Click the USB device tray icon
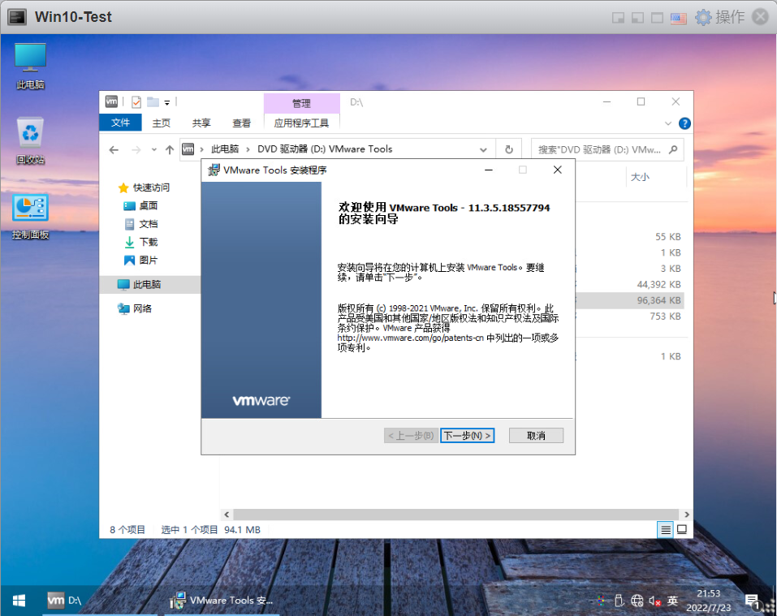The image size is (777, 616). click(619, 601)
